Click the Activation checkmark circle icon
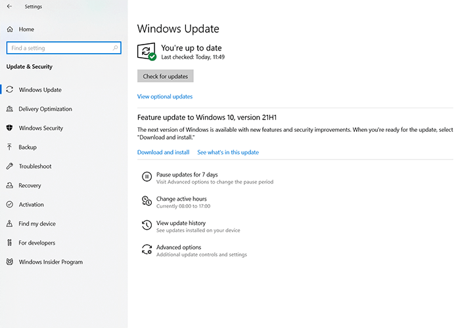The height and width of the screenshot is (328, 460). pyautogui.click(x=10, y=205)
